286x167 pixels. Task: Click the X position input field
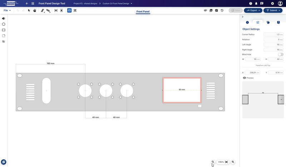point(252,73)
